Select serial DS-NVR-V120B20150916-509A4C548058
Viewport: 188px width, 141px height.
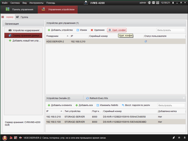click(x=124, y=117)
